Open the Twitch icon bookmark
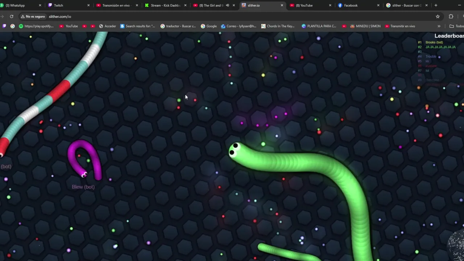Viewport: 464px width, 261px height. pos(4,26)
